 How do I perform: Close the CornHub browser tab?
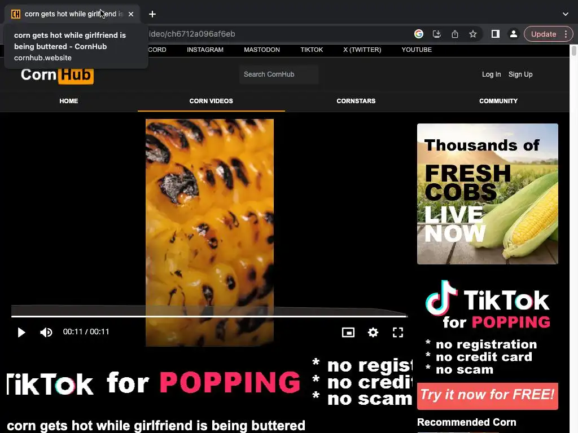(x=131, y=14)
